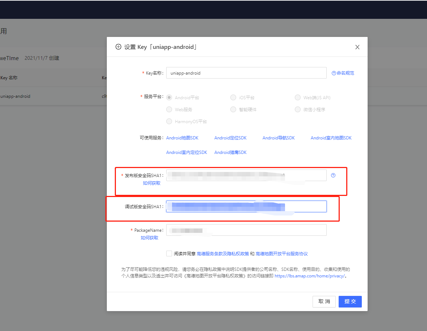Click the PackageName input field
The width and height of the screenshot is (427, 331).
[246, 230]
